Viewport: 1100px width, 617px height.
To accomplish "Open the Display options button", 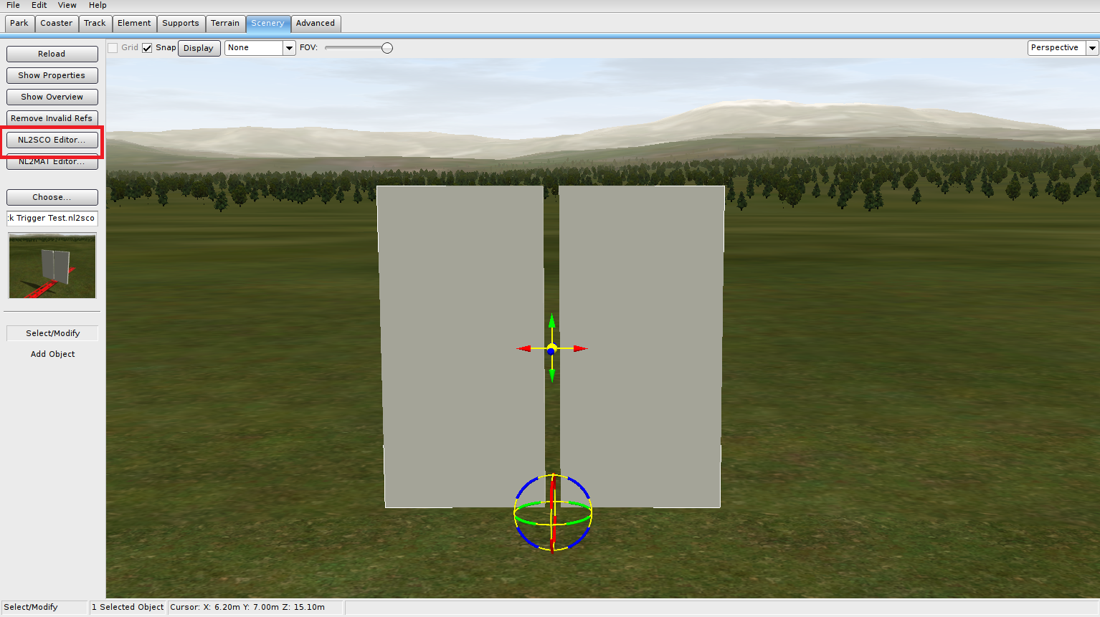I will coord(199,48).
